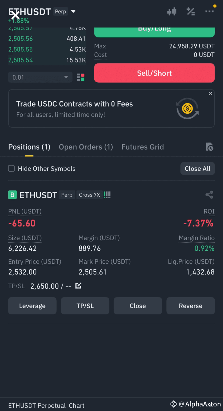Screen dimensions: 223x411
Task: Dismiss the USDC contracts banner
Action: pyautogui.click(x=211, y=93)
